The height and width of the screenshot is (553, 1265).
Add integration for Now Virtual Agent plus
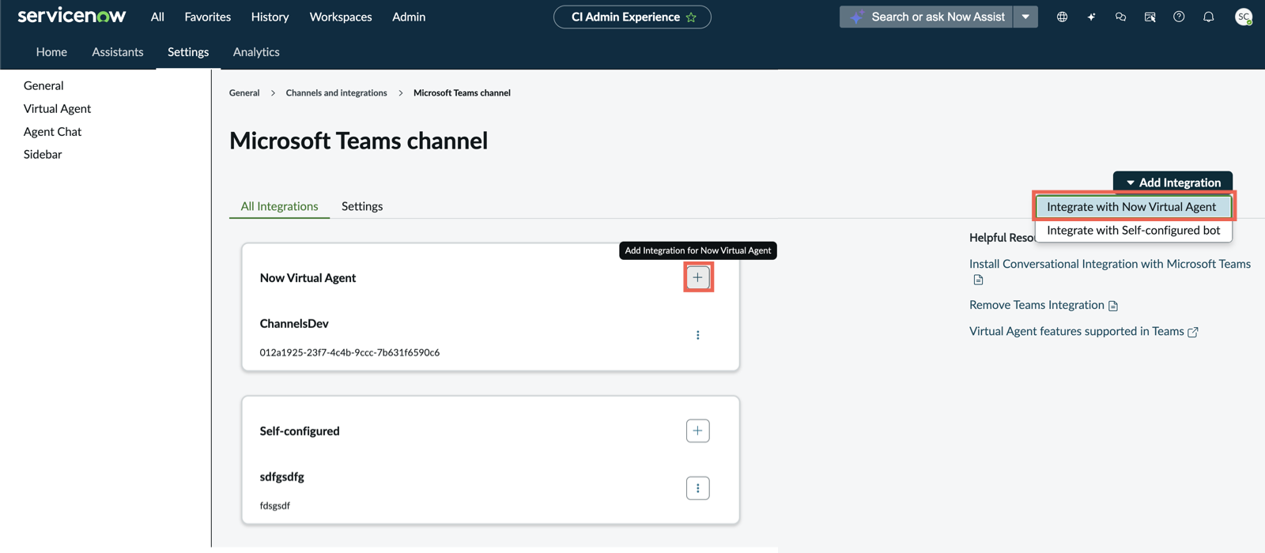point(698,277)
